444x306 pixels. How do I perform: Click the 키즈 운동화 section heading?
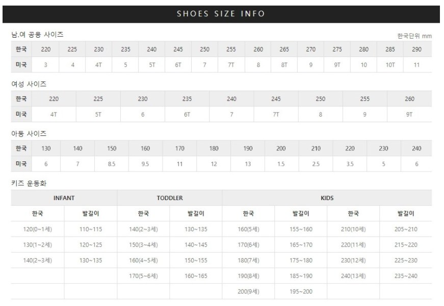tap(29, 183)
